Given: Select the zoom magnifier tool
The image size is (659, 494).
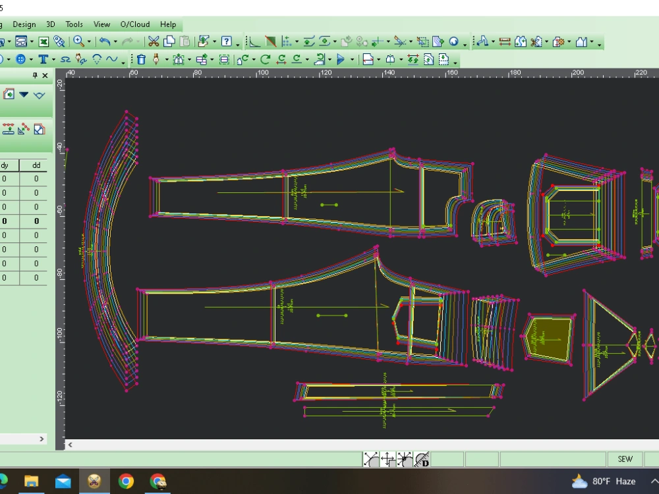Looking at the screenshot, I should (x=78, y=41).
